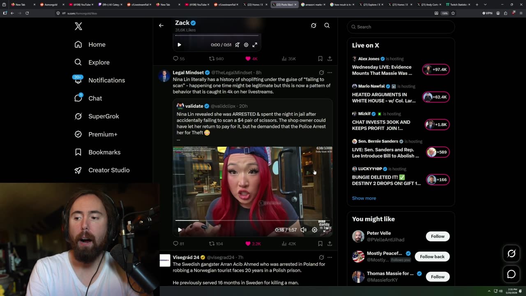The width and height of the screenshot is (526, 296).
Task: Switch to the Asmongold browser tab
Action: [51, 5]
